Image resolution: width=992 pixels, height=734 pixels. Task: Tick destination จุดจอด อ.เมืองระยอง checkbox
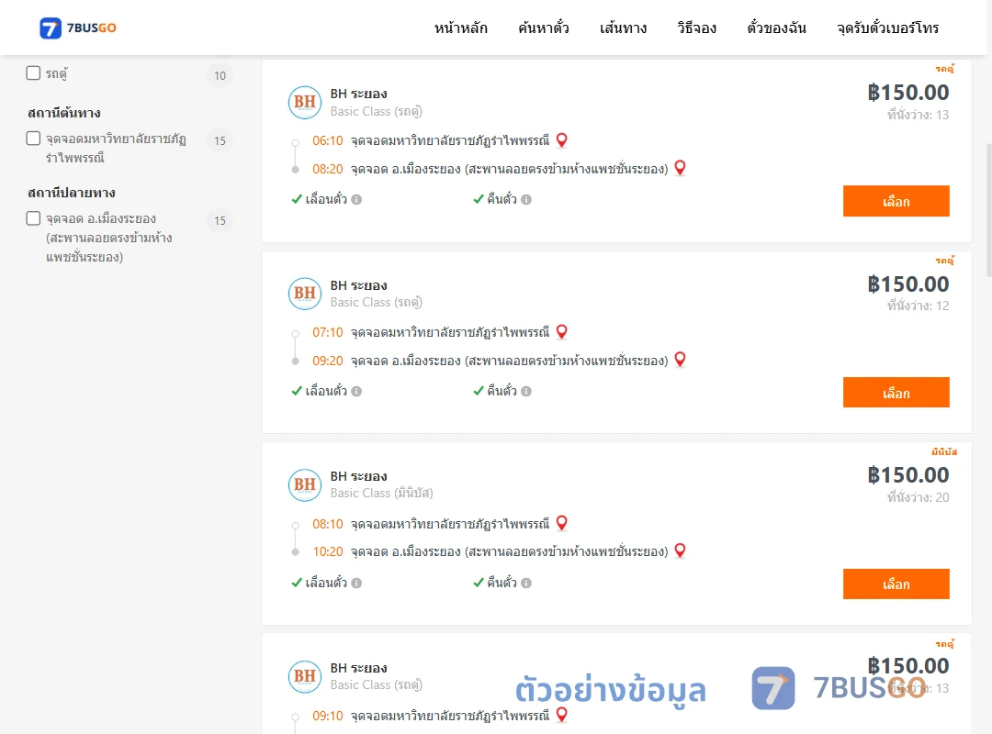(x=33, y=218)
